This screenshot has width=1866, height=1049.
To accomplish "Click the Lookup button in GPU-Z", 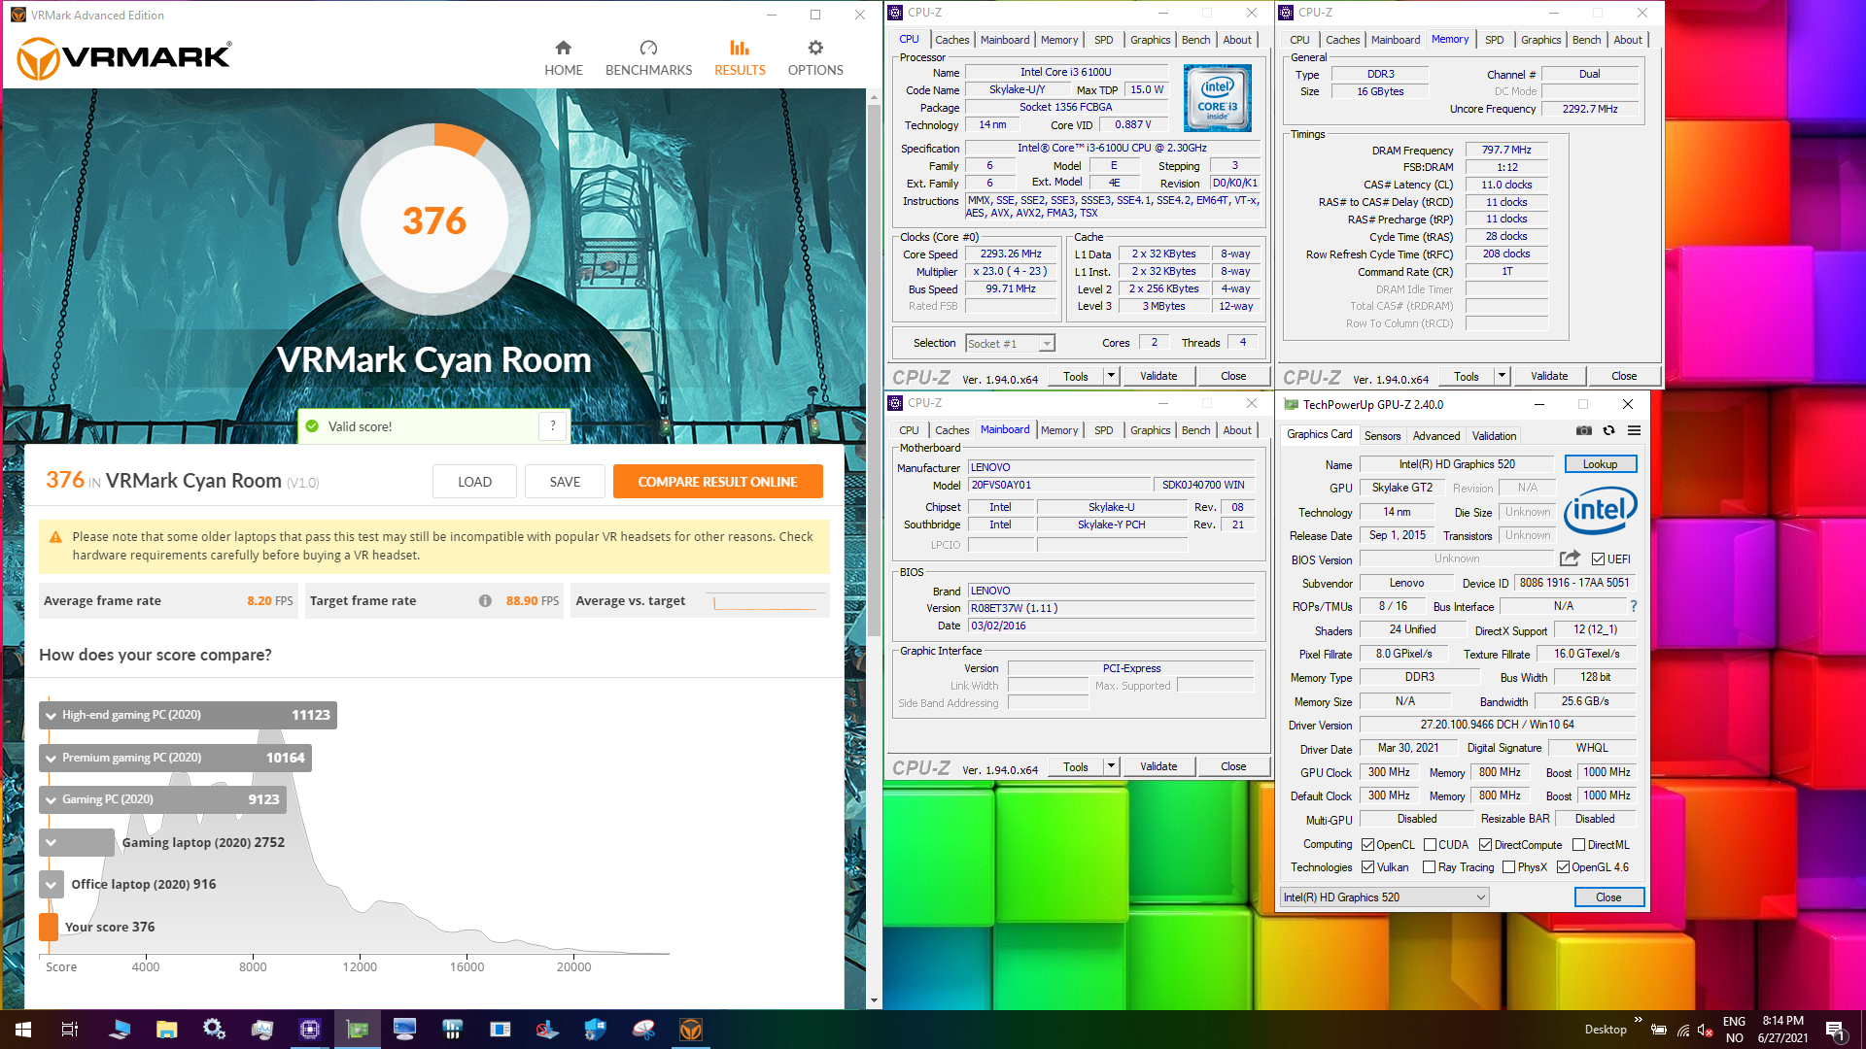I will point(1600,464).
